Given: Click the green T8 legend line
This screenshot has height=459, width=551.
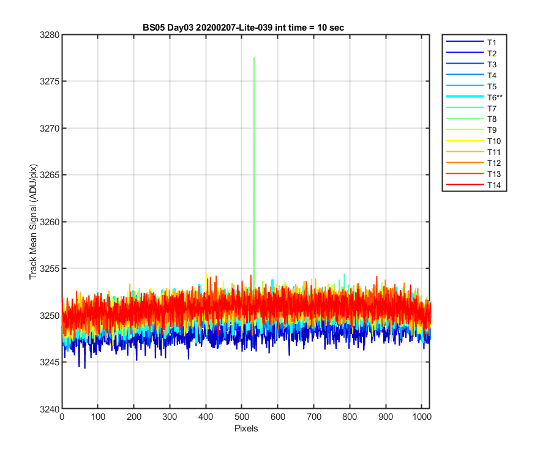Looking at the screenshot, I should click(465, 118).
